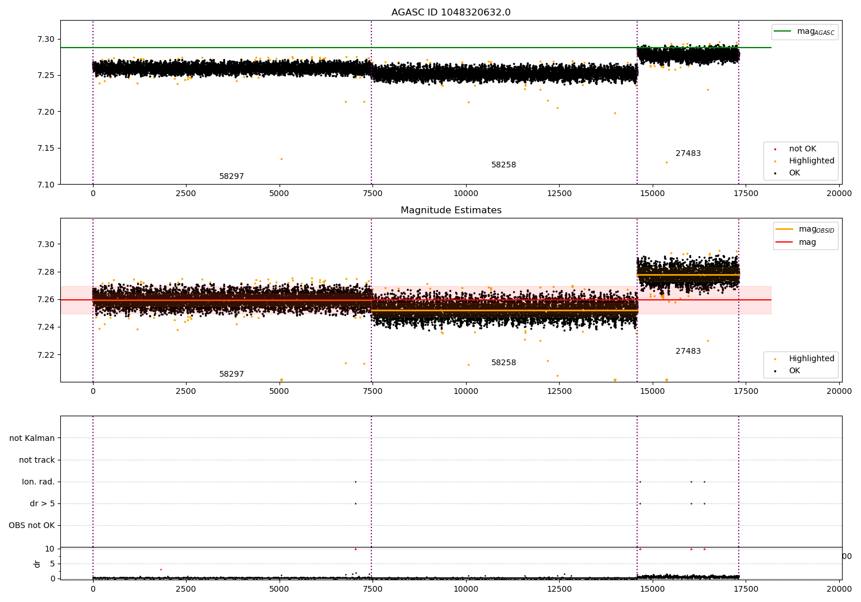Click obsid label 27483 in the AGASC plot
861x602 pixels.
click(x=688, y=154)
